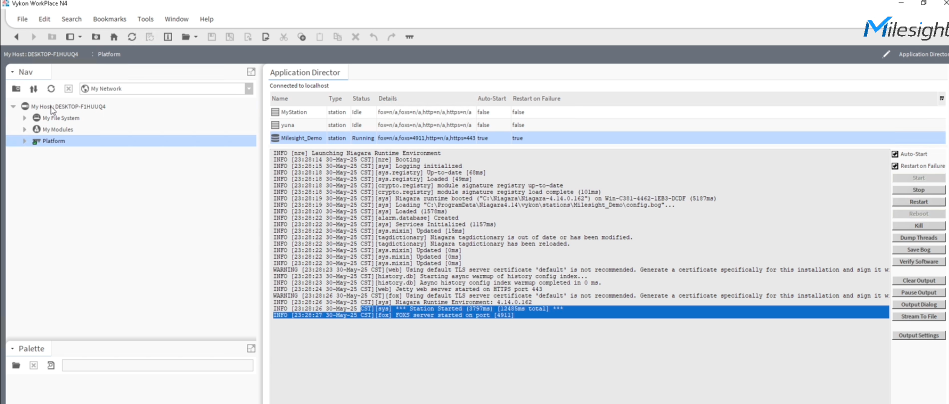Image resolution: width=949 pixels, height=404 pixels.
Task: Click the Up Level folder icon
Action: tap(52, 37)
